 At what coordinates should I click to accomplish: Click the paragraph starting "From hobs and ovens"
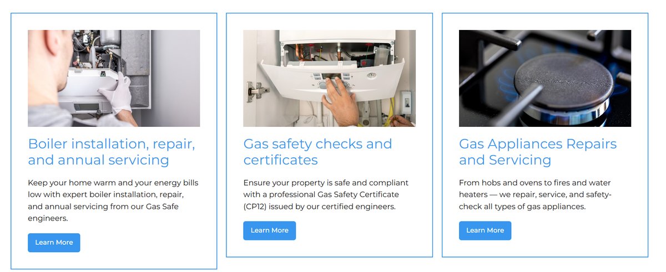click(x=534, y=194)
